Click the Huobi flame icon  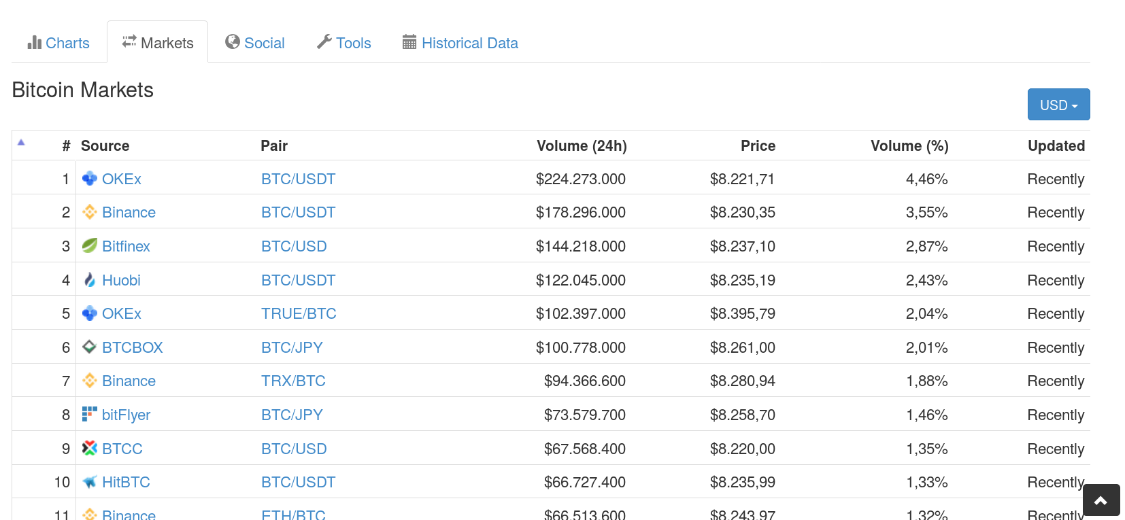[90, 279]
